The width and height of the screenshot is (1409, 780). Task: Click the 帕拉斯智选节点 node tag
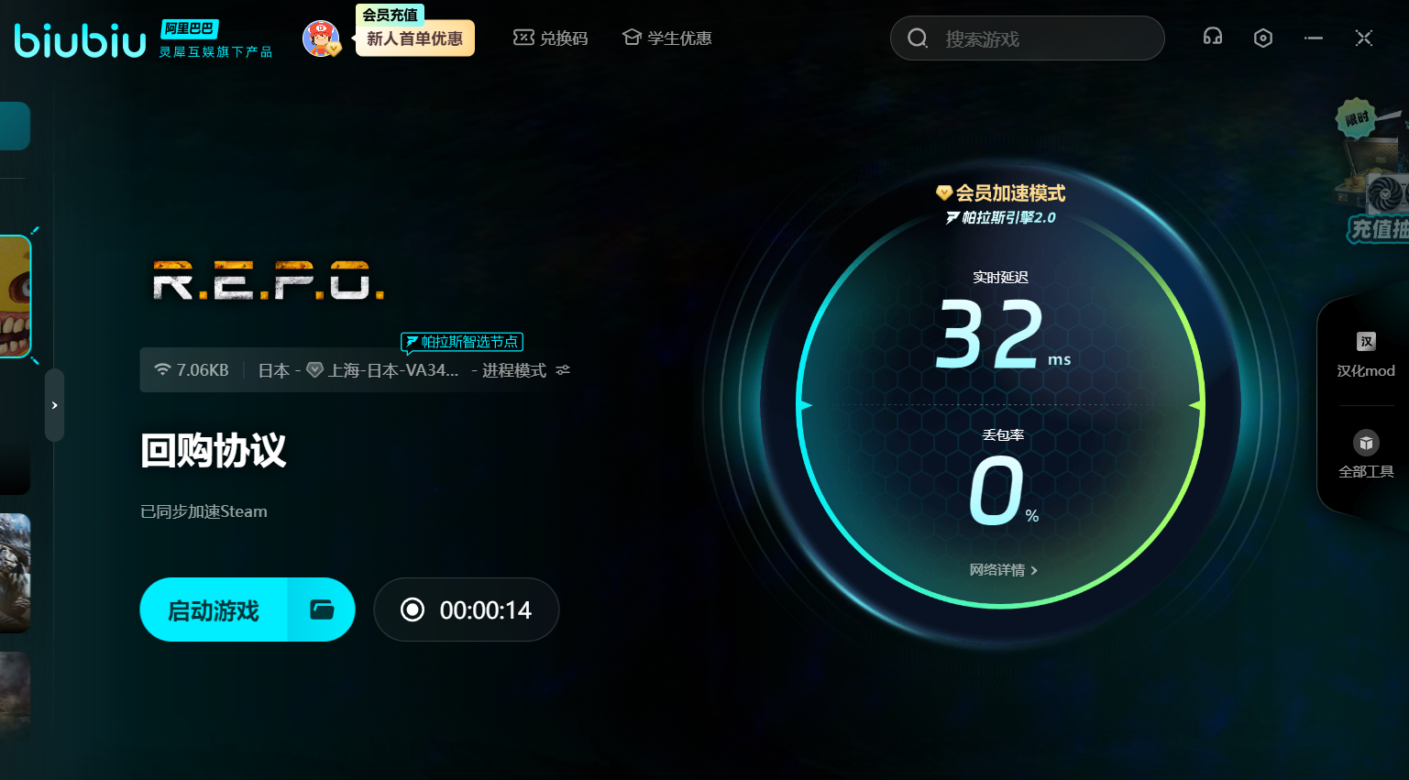pyautogui.click(x=462, y=342)
